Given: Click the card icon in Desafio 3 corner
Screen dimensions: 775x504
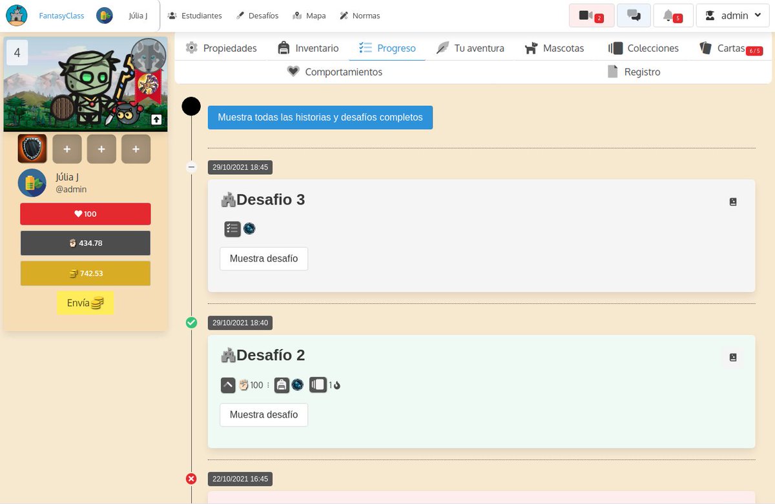Looking at the screenshot, I should tap(732, 201).
